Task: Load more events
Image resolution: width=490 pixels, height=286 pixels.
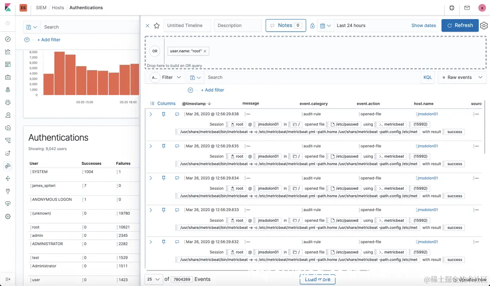Action: pyautogui.click(x=317, y=279)
